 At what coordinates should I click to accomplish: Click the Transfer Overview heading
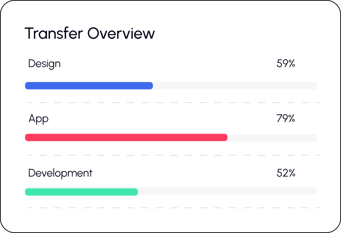(89, 33)
